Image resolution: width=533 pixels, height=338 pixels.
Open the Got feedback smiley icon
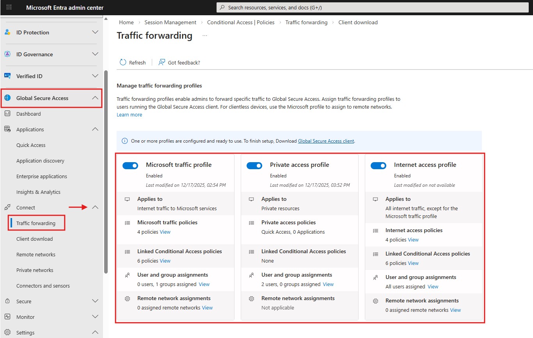point(161,62)
